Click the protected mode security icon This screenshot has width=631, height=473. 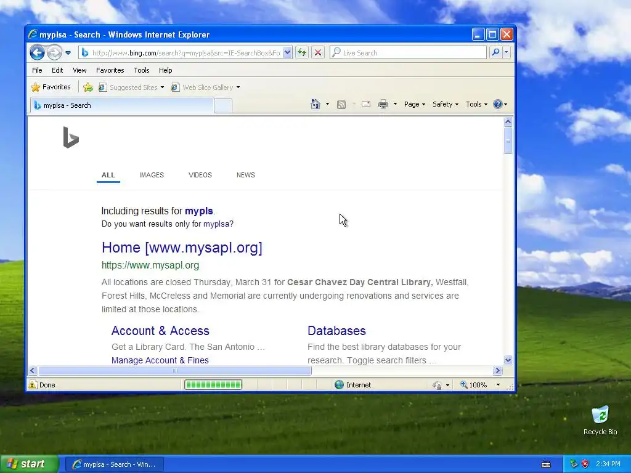(437, 386)
